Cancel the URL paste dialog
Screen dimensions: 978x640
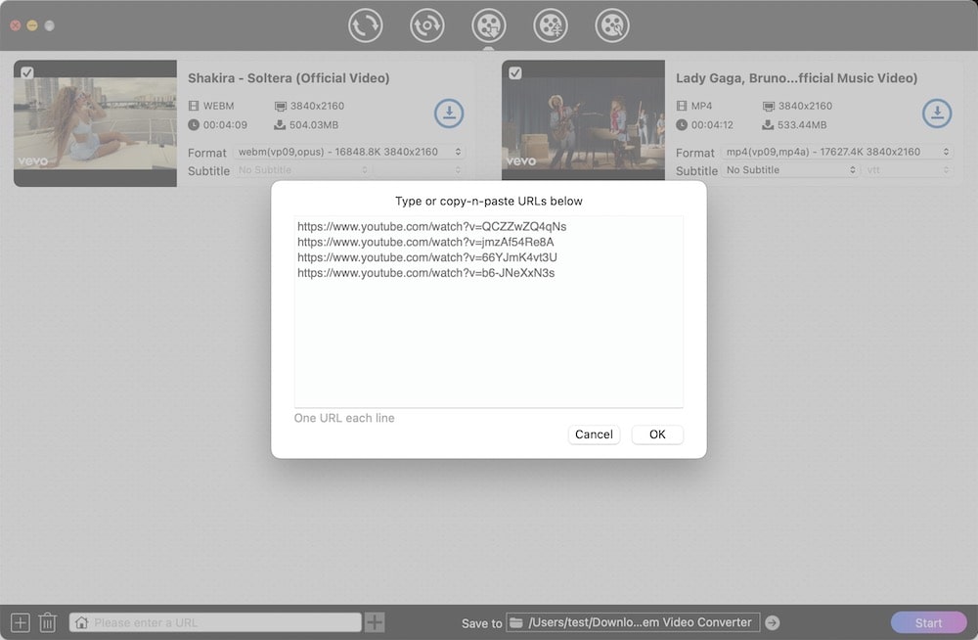pyautogui.click(x=594, y=434)
